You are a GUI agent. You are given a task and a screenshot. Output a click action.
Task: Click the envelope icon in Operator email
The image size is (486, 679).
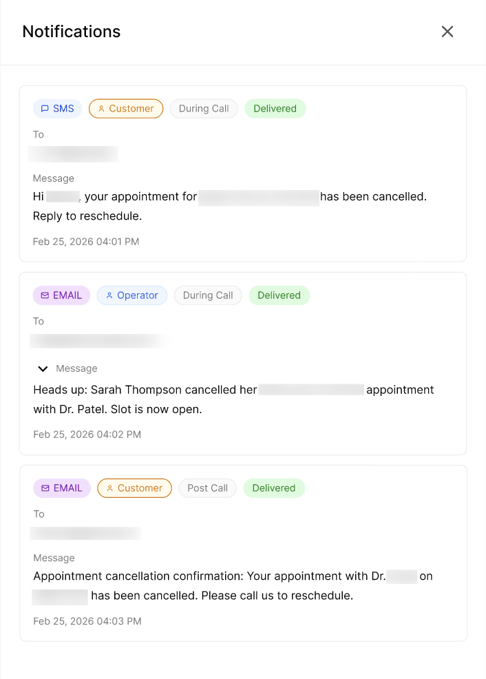click(45, 295)
